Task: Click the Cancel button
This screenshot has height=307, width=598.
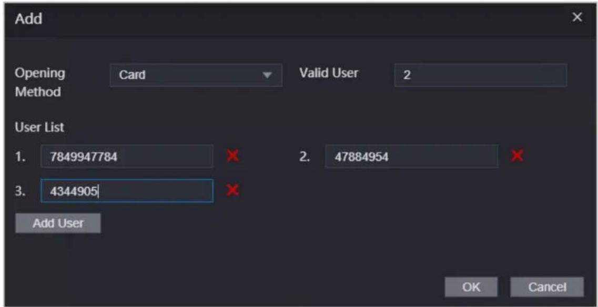Action: (x=547, y=287)
